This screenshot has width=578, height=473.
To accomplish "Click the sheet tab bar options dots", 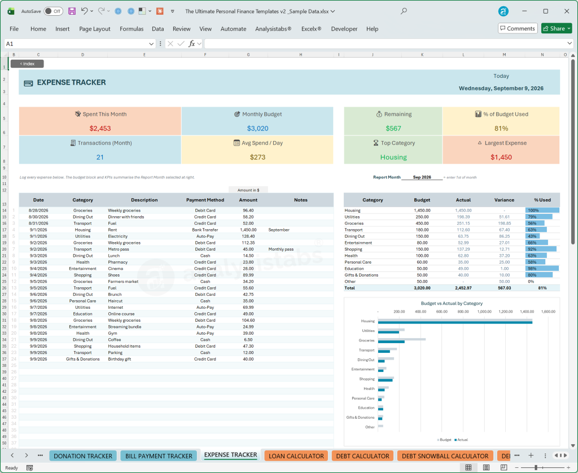I will [x=545, y=456].
